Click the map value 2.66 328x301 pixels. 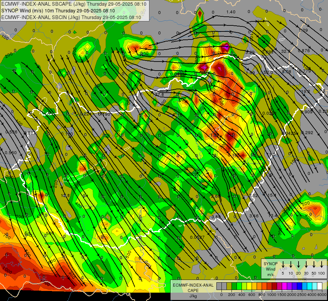216,196
